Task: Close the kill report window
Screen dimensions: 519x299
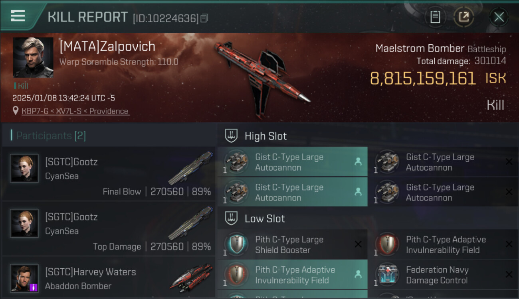Action: tap(499, 17)
